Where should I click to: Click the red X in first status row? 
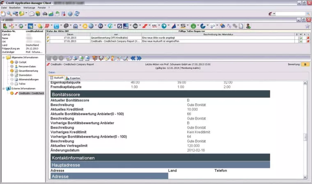pos(308,38)
